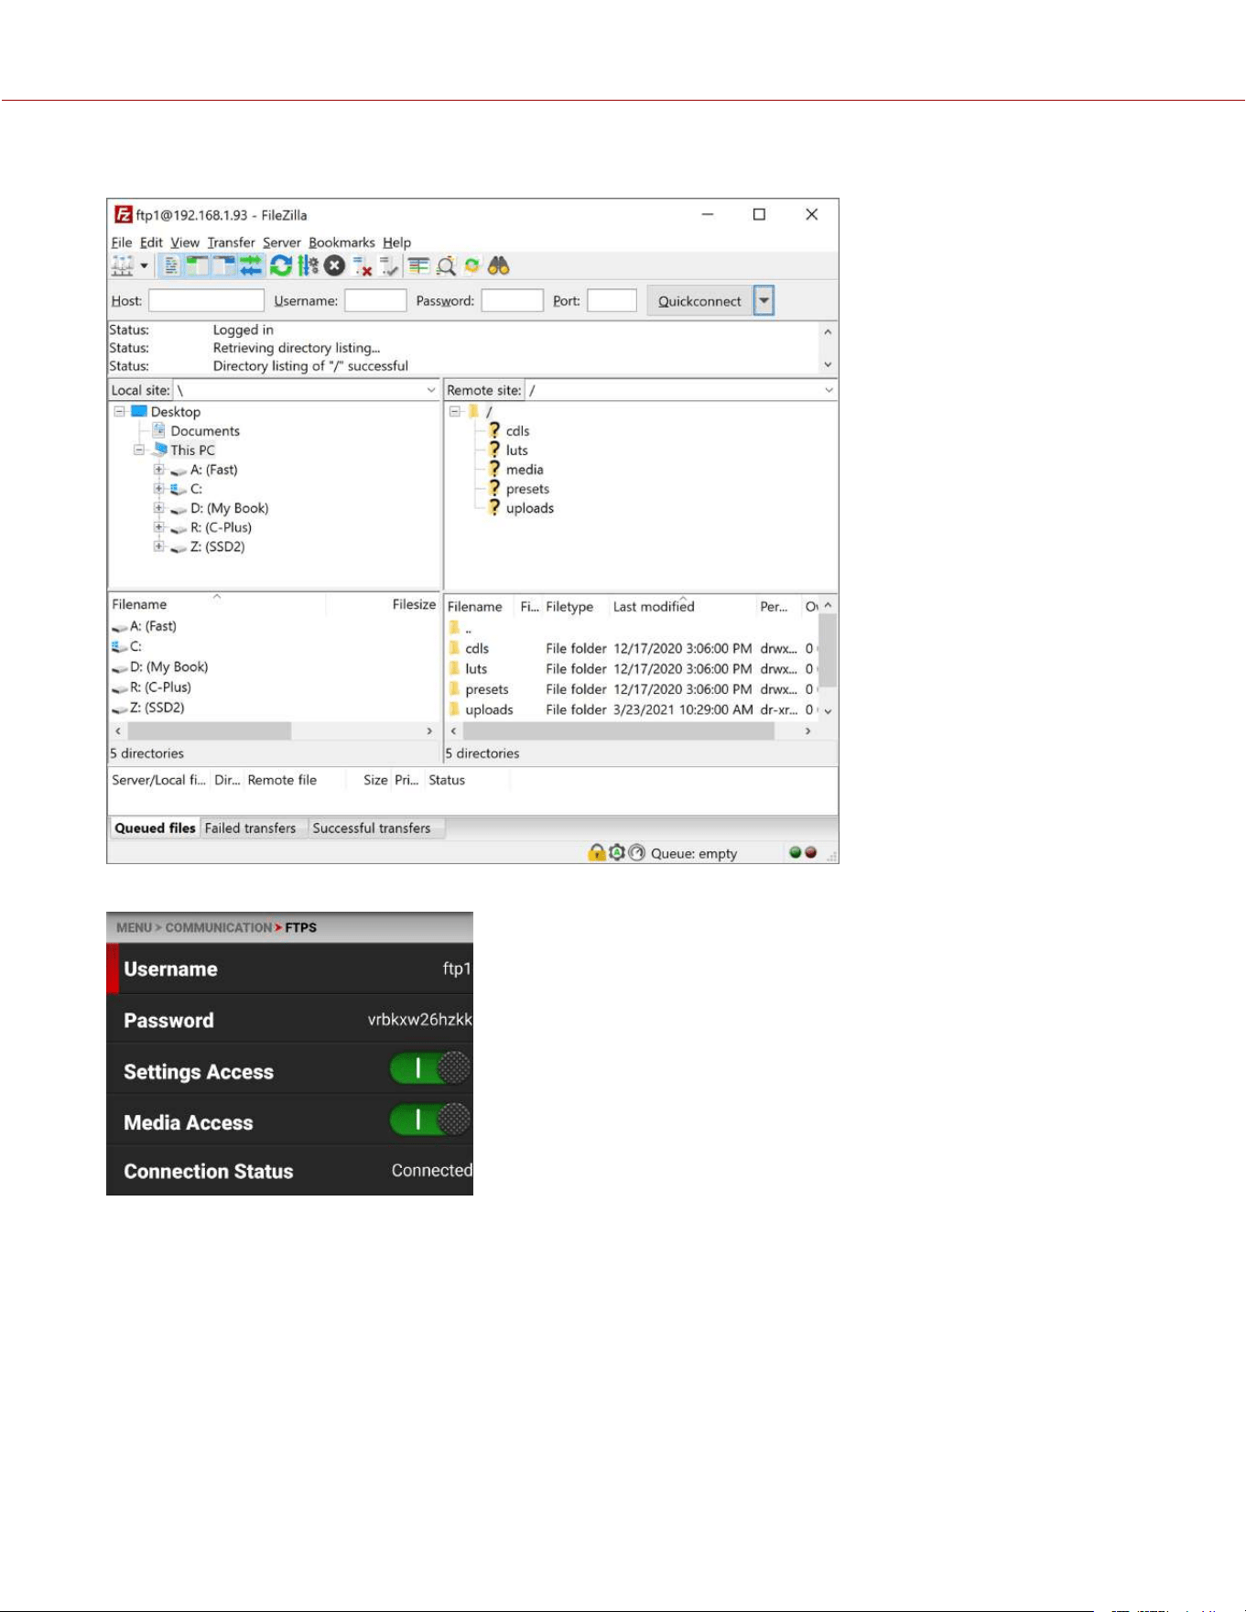
Task: Toggle message log display icon
Action: click(171, 266)
